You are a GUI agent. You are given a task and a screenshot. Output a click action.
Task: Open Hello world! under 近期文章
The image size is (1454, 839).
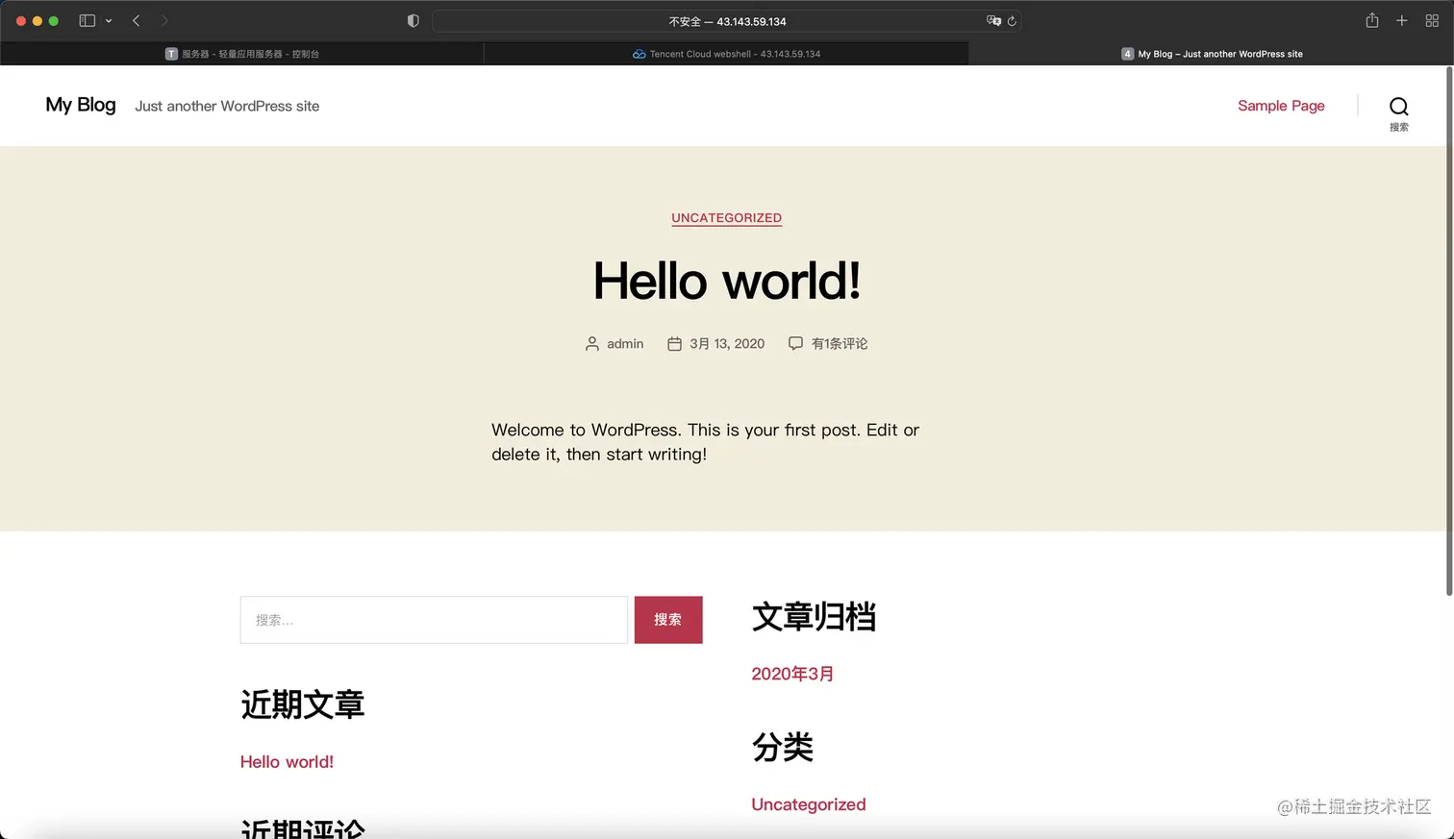[287, 762]
